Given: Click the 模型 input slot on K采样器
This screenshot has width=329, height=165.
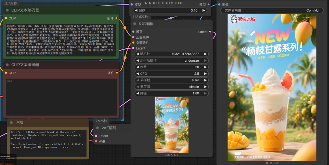Looking at the screenshot, I should coord(133,32).
